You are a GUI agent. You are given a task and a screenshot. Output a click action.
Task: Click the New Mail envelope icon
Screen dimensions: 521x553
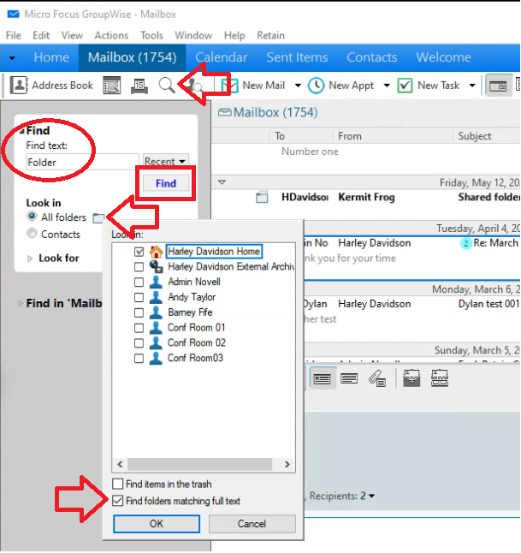(x=229, y=86)
